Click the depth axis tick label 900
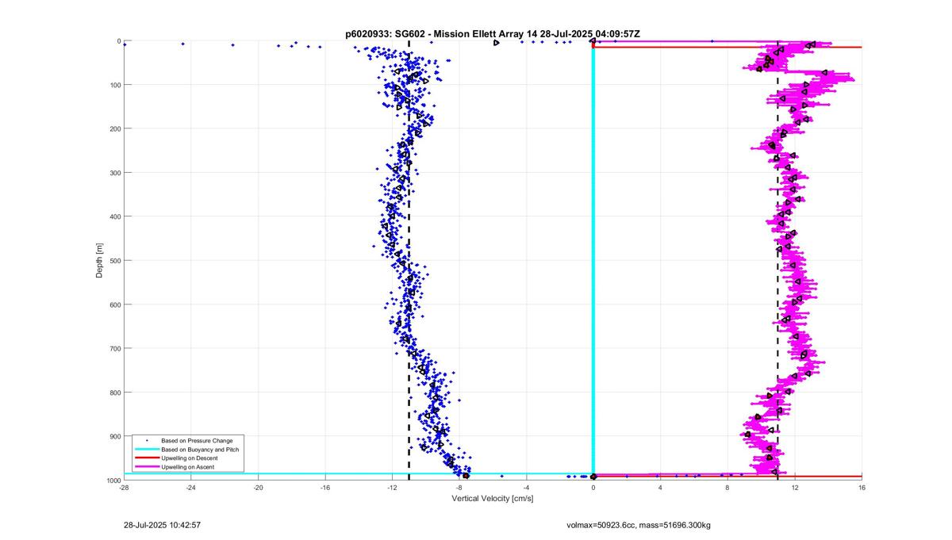The image size is (952, 540). coord(115,436)
